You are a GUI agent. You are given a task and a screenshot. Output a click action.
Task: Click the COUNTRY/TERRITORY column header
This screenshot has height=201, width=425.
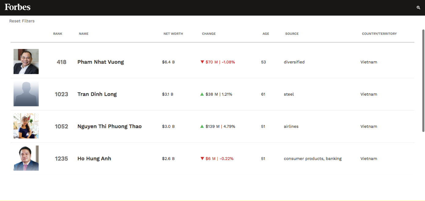pos(379,34)
